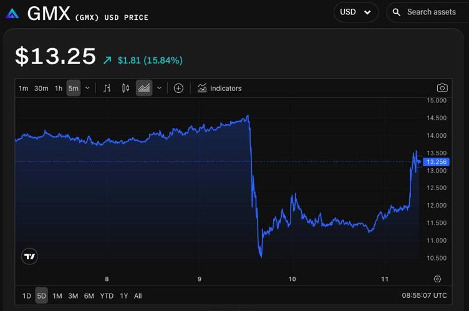Select the bars chart style icon
The image size is (469, 311).
[x=107, y=89]
